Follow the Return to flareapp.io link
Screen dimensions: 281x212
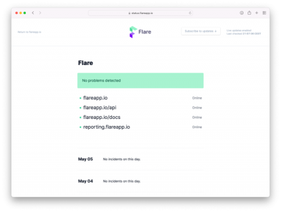29,32
